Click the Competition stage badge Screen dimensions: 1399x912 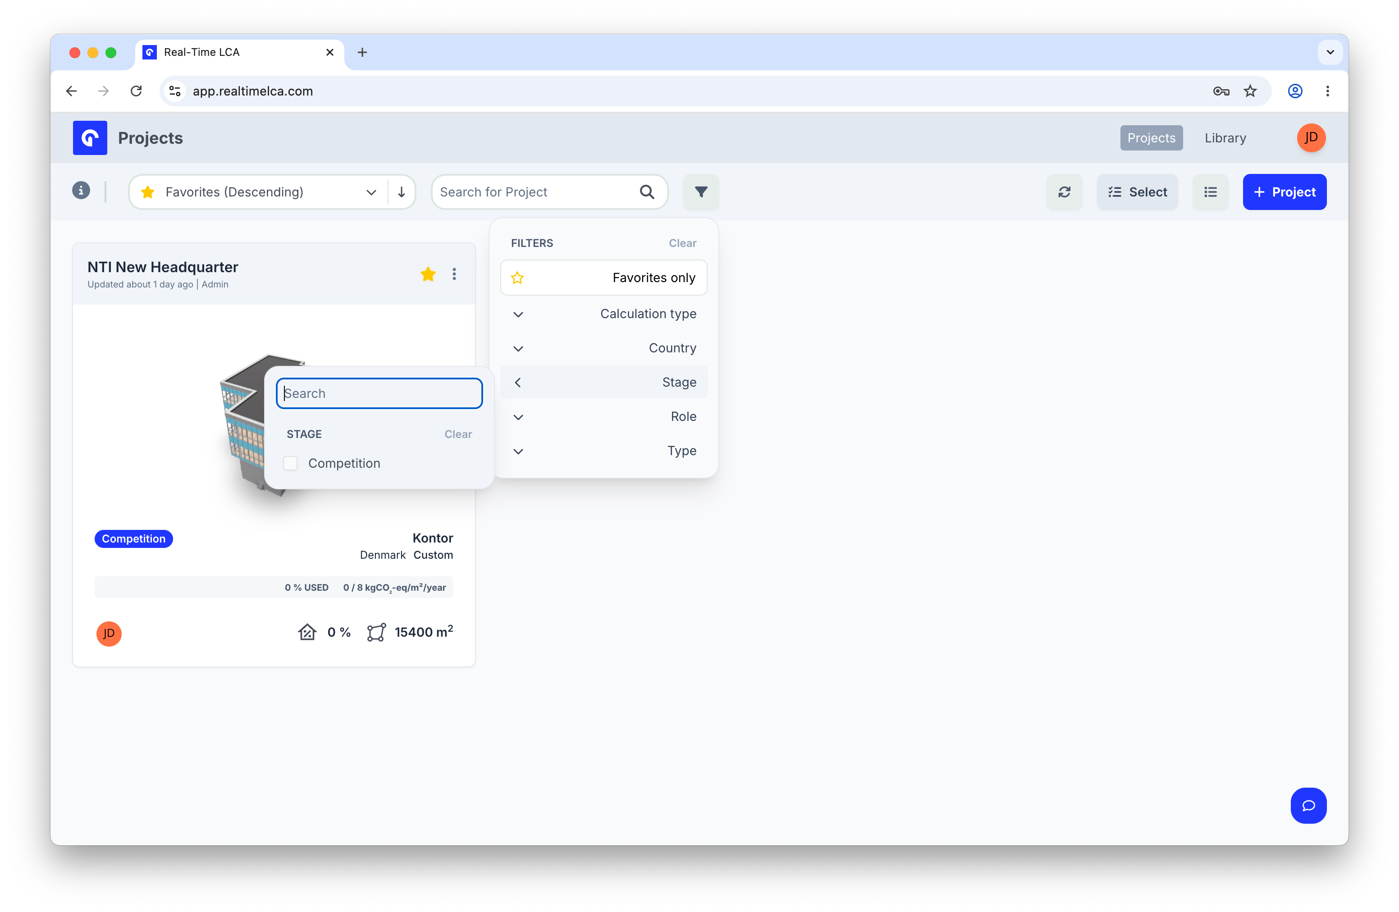[133, 538]
